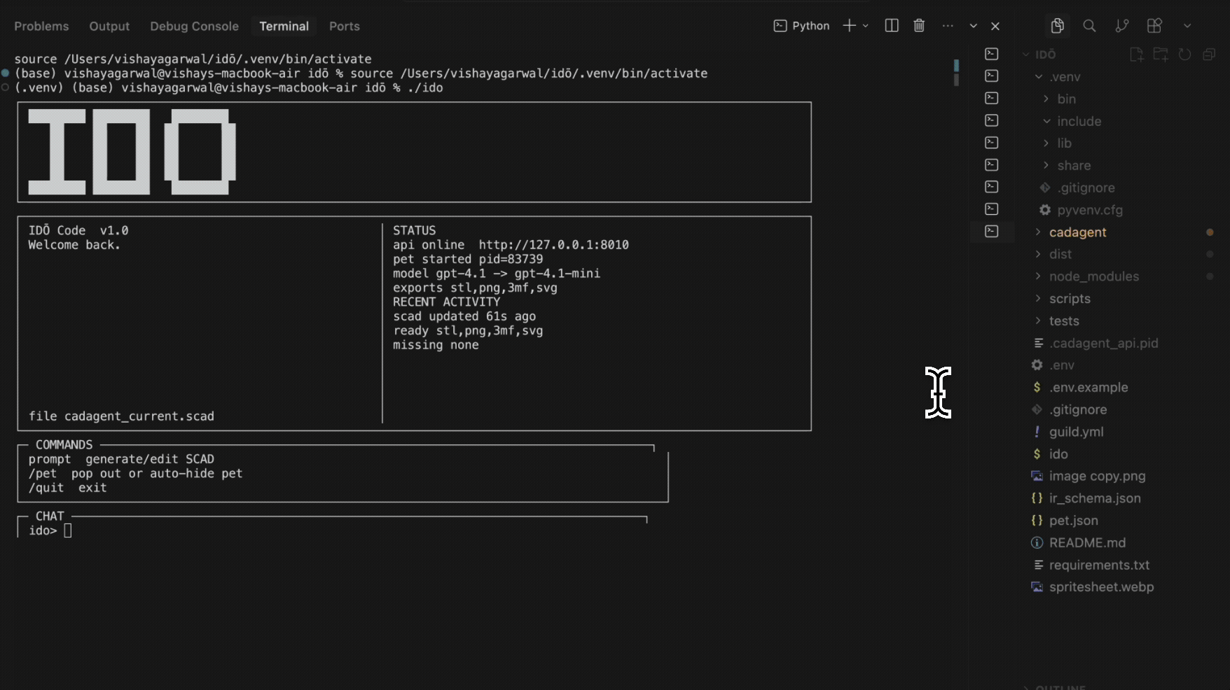Select the highlighted terminal instance icon
This screenshot has width=1230, height=690.
(992, 232)
